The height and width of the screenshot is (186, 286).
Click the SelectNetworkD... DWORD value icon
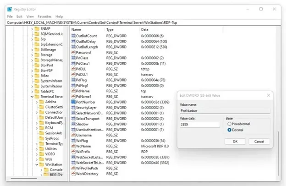(x=73, y=113)
